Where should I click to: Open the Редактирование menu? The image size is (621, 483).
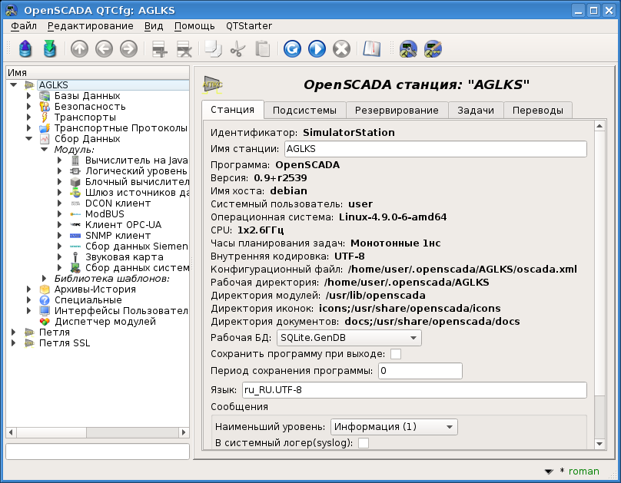click(90, 26)
